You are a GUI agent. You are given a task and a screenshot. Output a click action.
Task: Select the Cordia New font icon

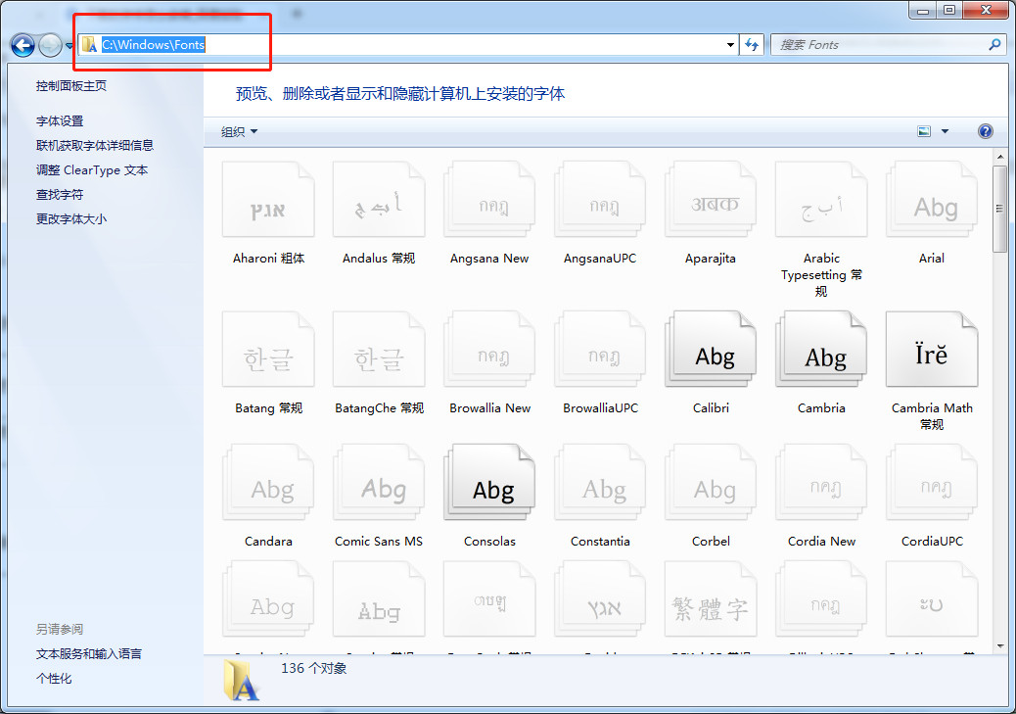(x=821, y=483)
